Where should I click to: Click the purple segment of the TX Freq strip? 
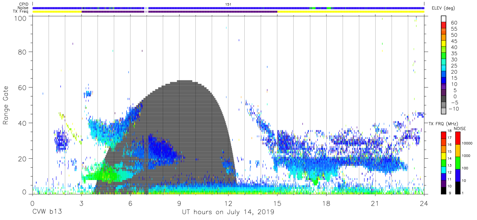(179, 12)
